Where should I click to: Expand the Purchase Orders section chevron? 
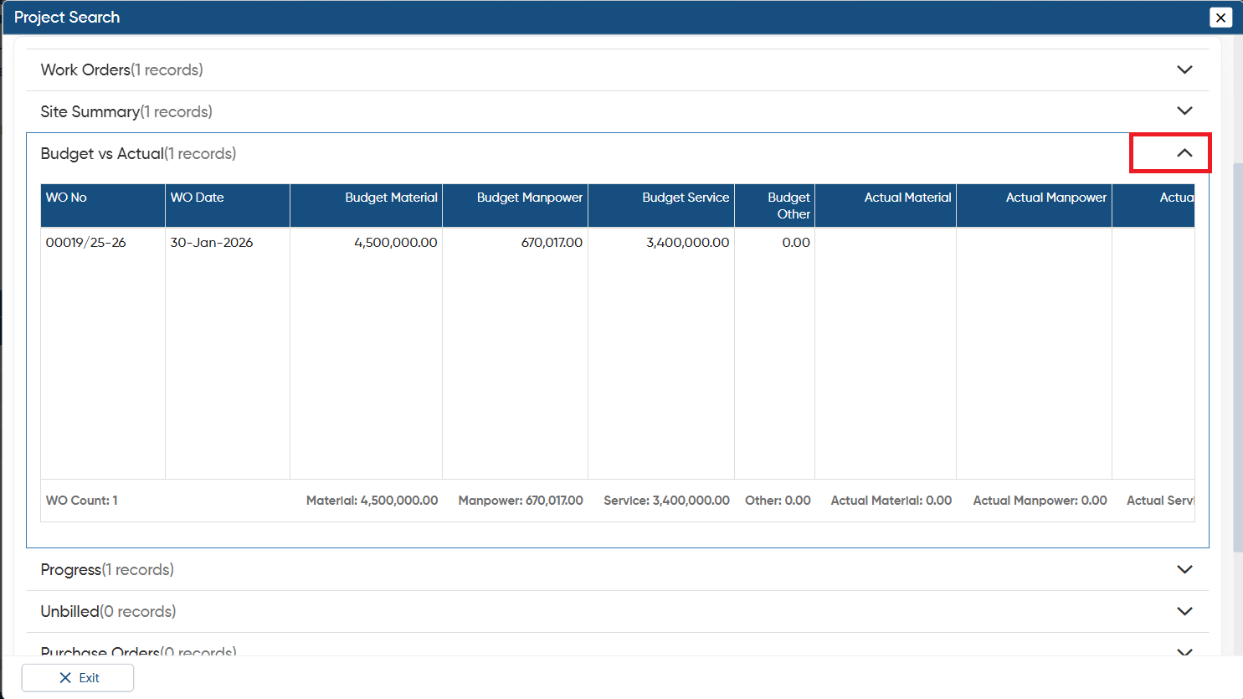pos(1184,651)
